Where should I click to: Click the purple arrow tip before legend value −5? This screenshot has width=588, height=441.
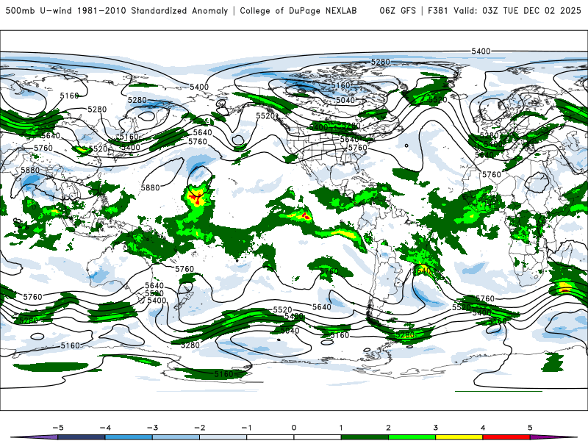point(35,437)
